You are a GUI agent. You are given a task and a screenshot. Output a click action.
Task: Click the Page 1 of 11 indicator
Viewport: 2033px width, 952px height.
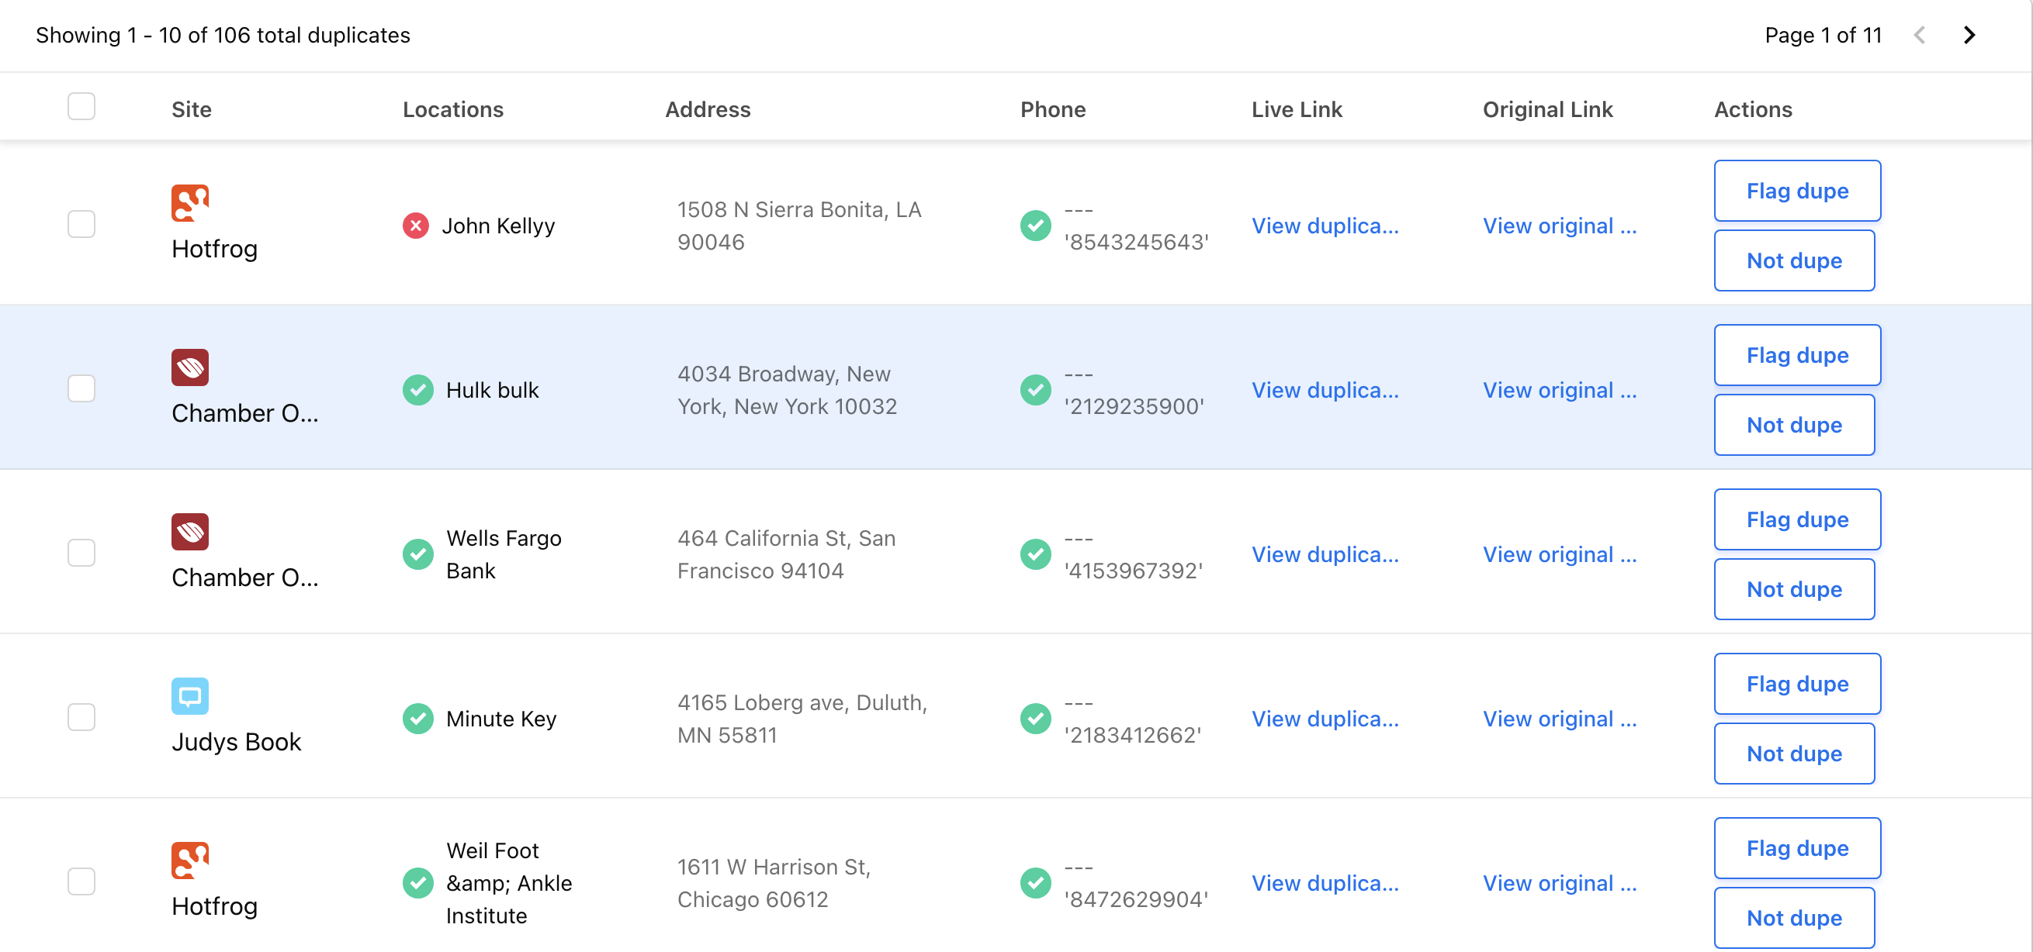pyautogui.click(x=1823, y=35)
